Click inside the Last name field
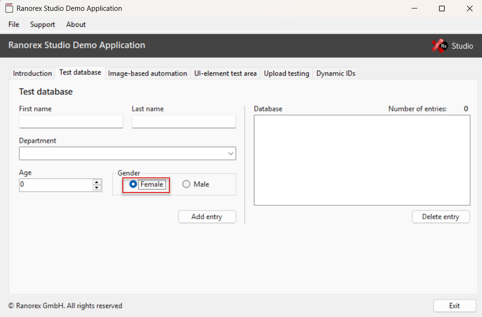 point(184,122)
